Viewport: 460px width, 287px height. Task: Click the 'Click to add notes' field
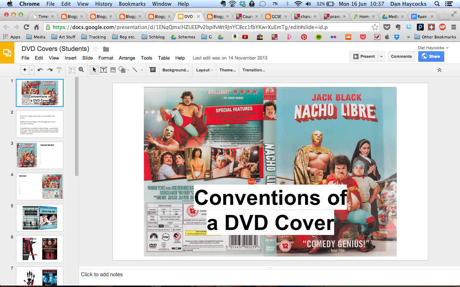(x=270, y=274)
